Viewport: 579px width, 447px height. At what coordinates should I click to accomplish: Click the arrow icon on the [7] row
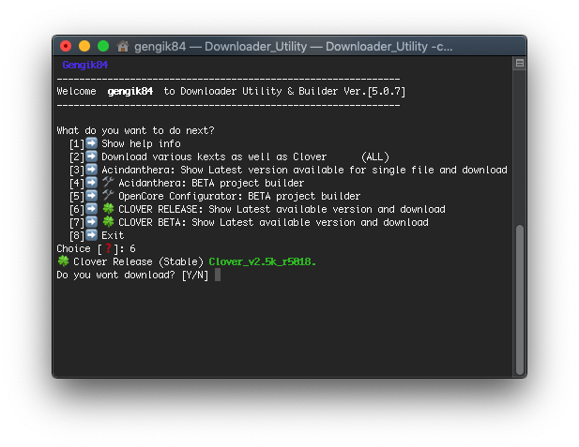92,222
